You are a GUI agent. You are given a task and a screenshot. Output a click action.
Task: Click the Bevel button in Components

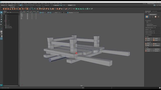coord(156,44)
